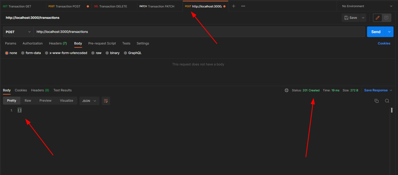Open the tab options ellipsis menu
This screenshot has height=175, width=398.
243,6
